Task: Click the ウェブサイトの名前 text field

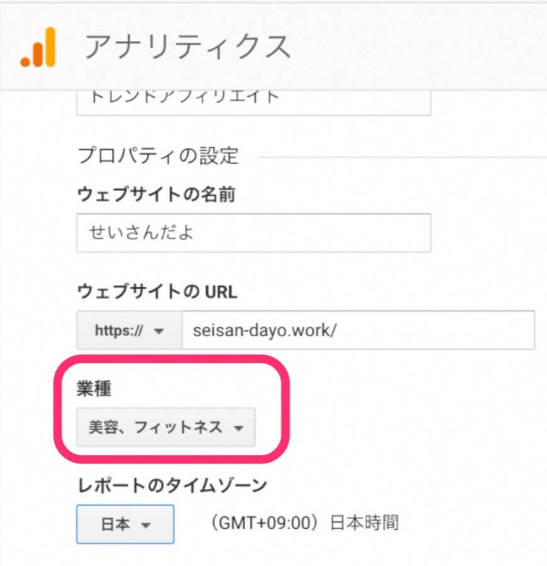Action: (x=253, y=233)
